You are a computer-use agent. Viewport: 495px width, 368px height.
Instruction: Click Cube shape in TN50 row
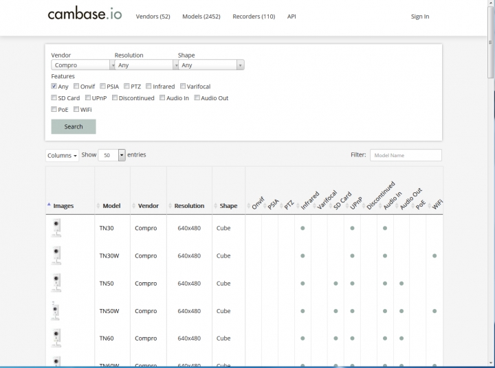click(x=223, y=283)
